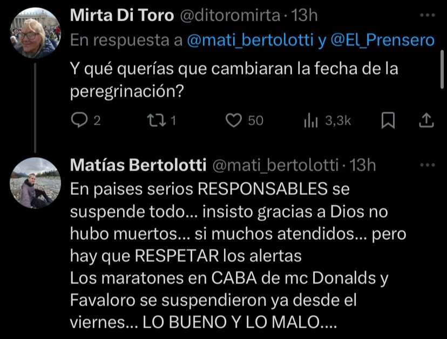Screen dimensions: 447x339
Task: Like the tweet about the peregrinación date
Action: (x=233, y=120)
